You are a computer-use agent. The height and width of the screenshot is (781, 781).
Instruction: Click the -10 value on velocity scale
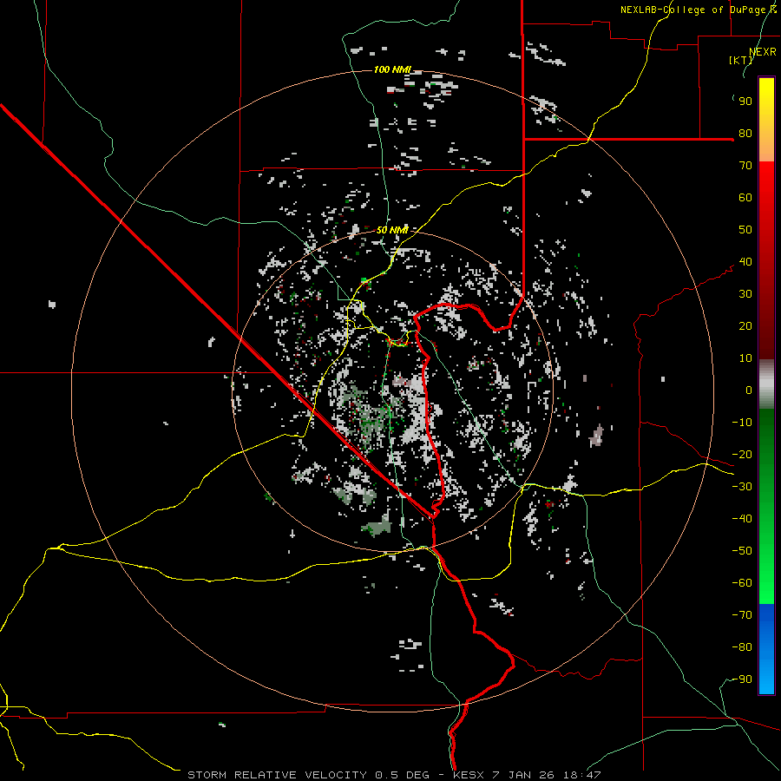click(742, 423)
